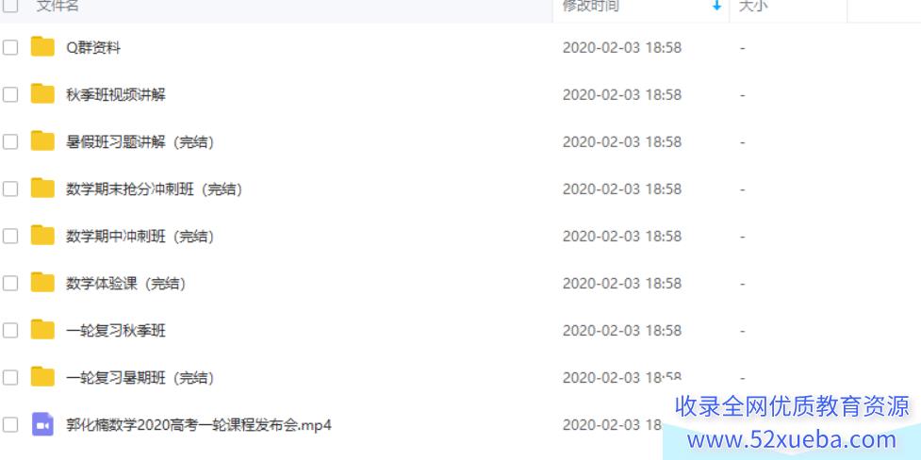The image size is (921, 460).
Task: Toggle the select-all checkbox in the header
Action: 10,6
